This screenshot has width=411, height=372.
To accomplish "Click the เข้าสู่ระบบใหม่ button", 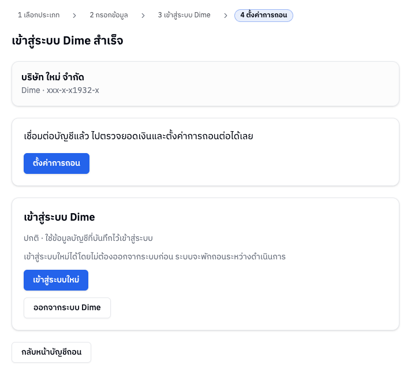I will tap(56, 280).
